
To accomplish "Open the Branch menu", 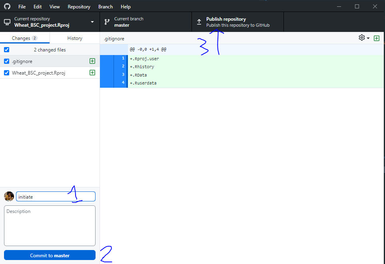I will 106,7.
